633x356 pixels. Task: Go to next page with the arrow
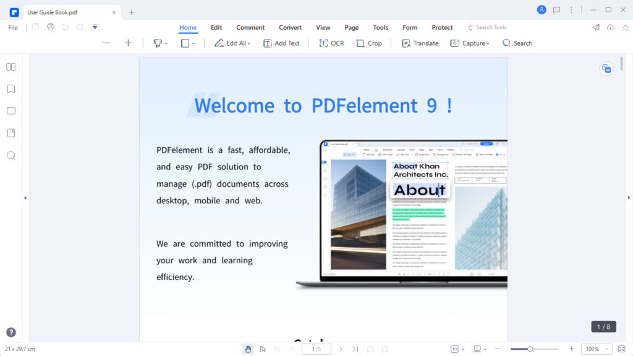pyautogui.click(x=341, y=349)
